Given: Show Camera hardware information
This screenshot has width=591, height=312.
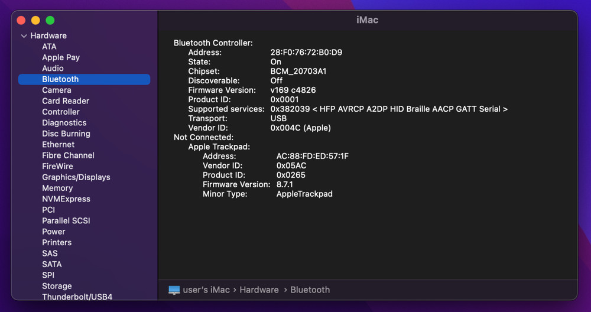Looking at the screenshot, I should pyautogui.click(x=56, y=90).
